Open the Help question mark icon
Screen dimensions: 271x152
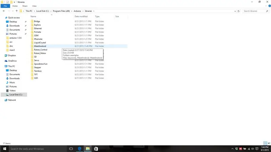[269, 6]
